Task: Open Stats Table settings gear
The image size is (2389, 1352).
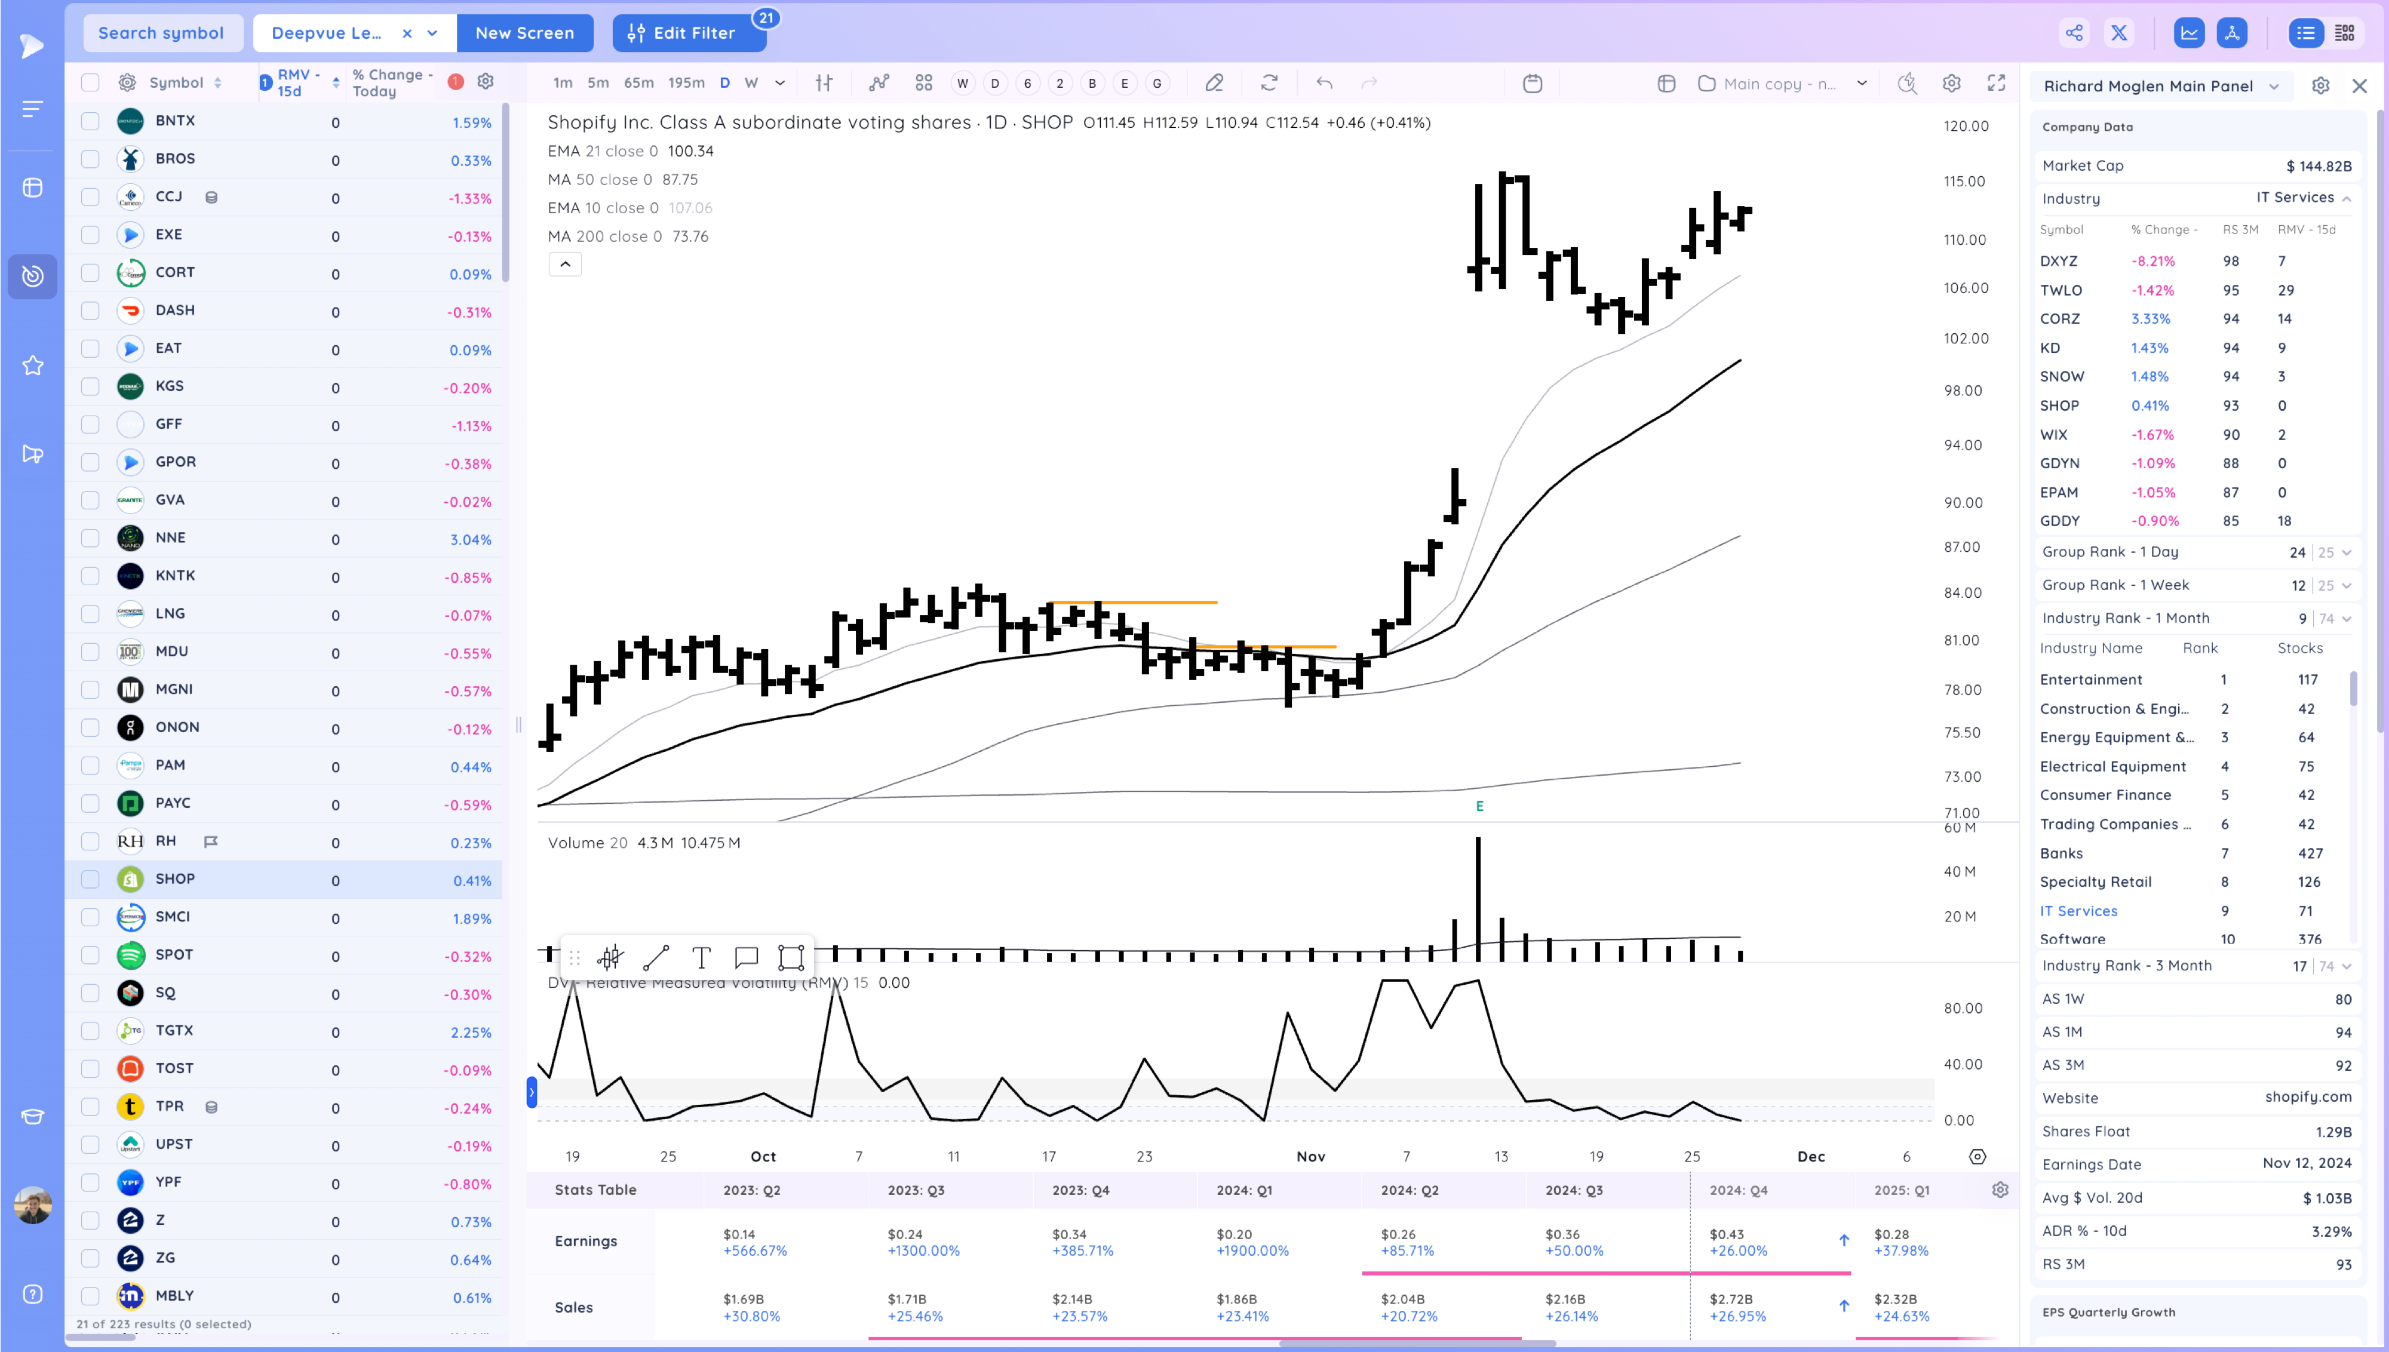Action: click(x=2001, y=1190)
